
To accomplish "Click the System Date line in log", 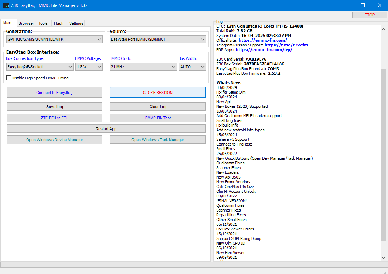I will 254,36.
